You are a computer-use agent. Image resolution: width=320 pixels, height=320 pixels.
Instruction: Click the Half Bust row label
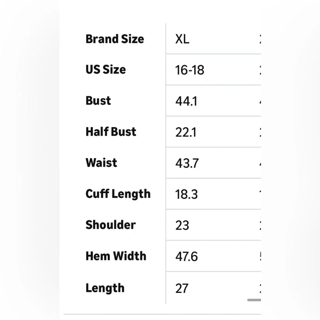click(111, 132)
